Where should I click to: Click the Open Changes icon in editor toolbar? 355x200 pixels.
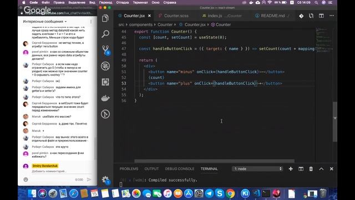[x=311, y=16]
